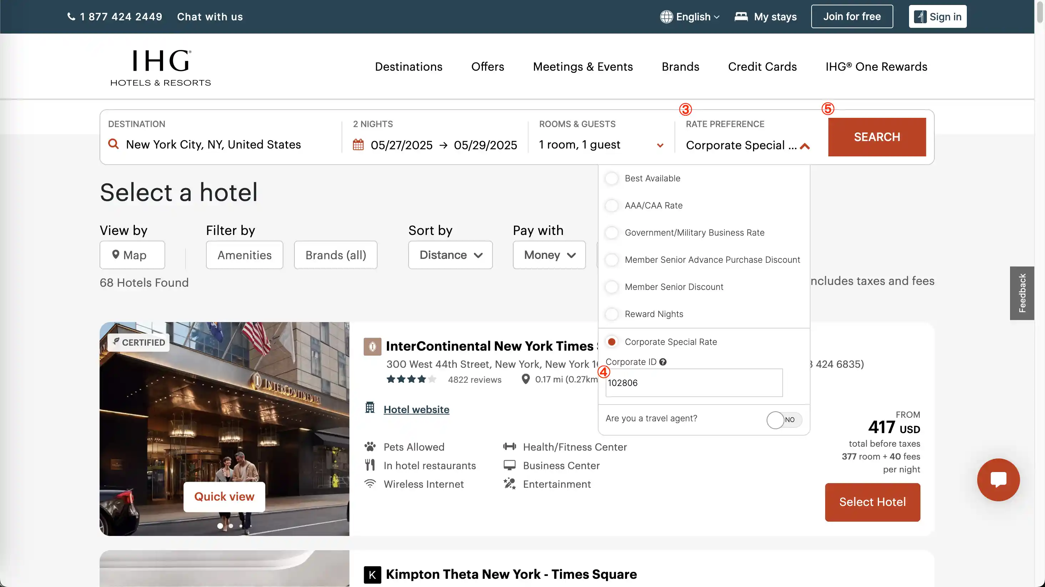Screen dimensions: 1045x587
Task: Click the map pin icon on Map button
Action: [x=116, y=255]
